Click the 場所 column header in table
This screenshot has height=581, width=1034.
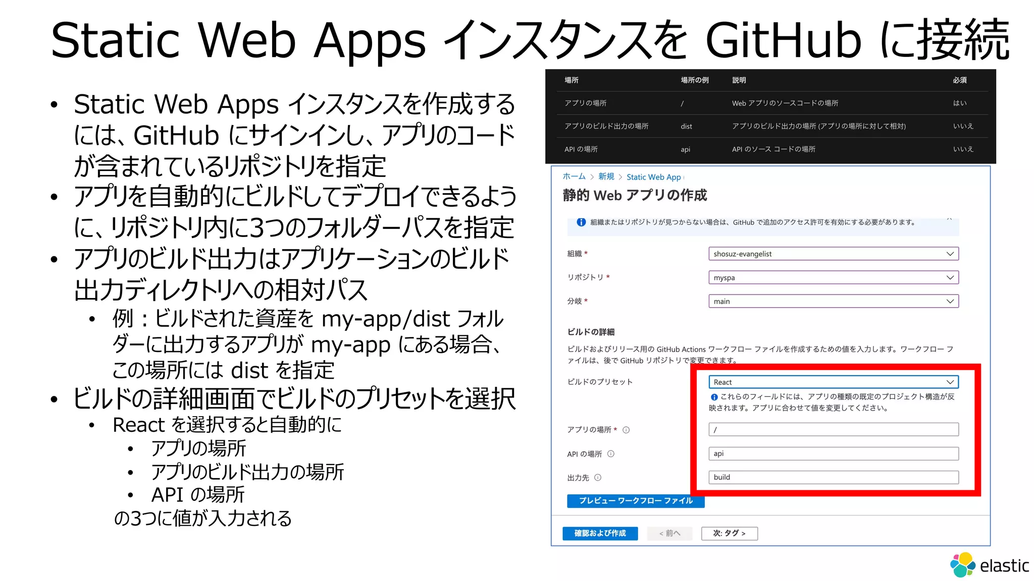[x=572, y=80]
